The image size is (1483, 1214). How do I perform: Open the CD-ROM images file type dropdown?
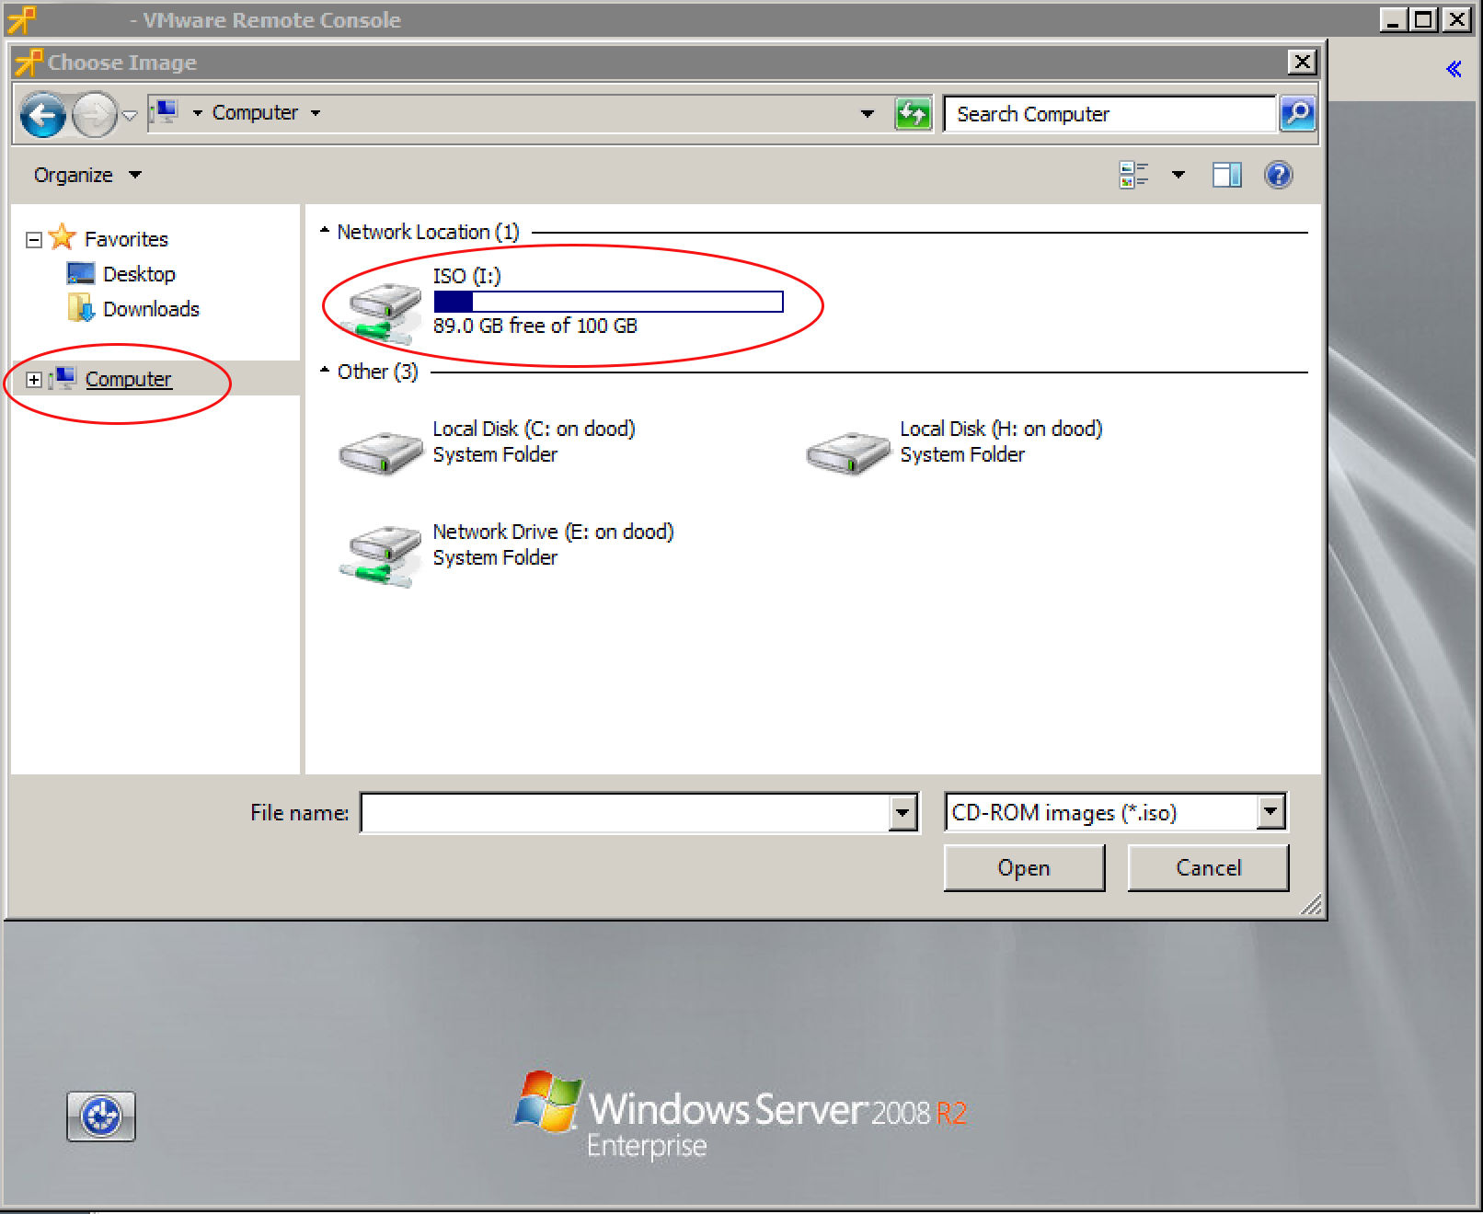(1270, 812)
